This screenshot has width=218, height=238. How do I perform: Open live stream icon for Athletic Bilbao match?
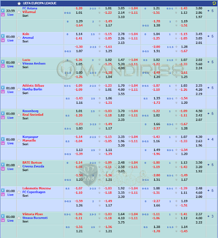[3, 88]
